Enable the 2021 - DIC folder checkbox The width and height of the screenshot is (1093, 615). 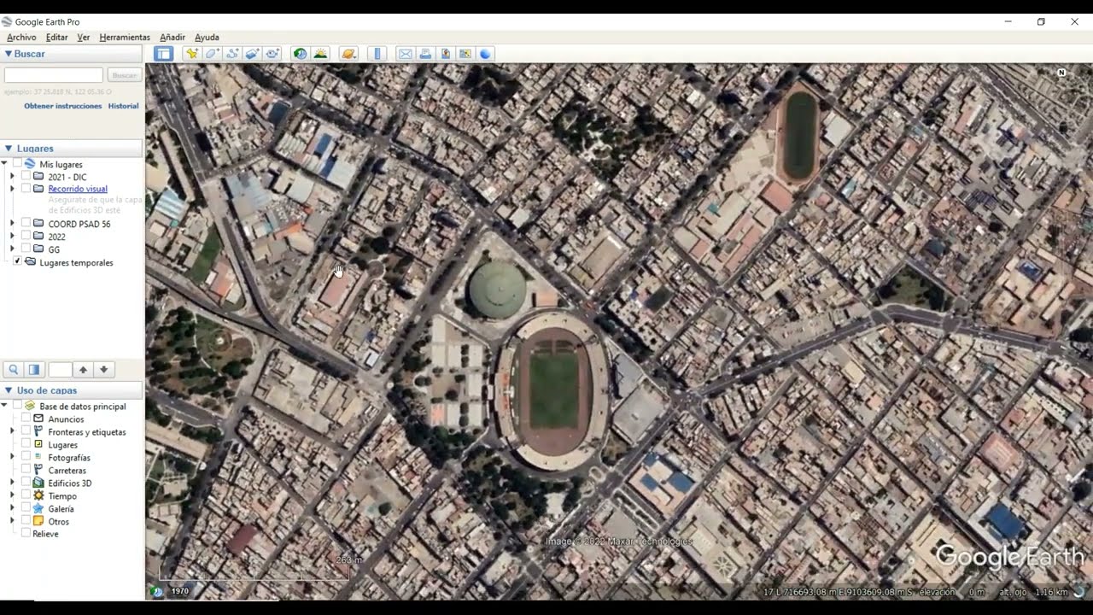tap(26, 177)
